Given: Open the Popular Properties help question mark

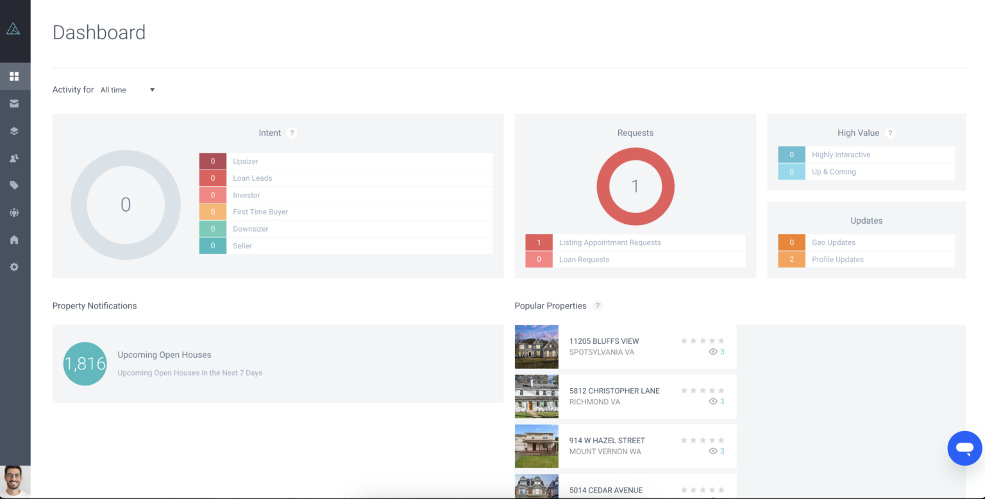Looking at the screenshot, I should click(x=598, y=305).
